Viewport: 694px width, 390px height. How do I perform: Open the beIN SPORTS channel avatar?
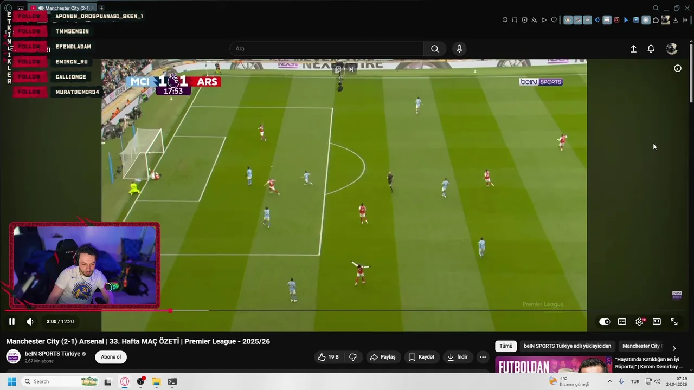coord(13,356)
